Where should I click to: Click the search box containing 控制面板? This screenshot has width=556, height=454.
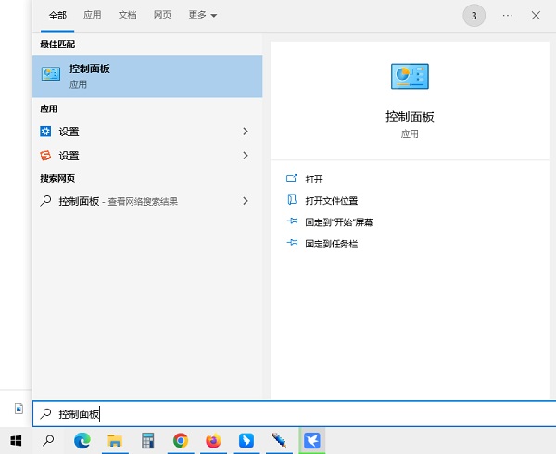[278, 414]
